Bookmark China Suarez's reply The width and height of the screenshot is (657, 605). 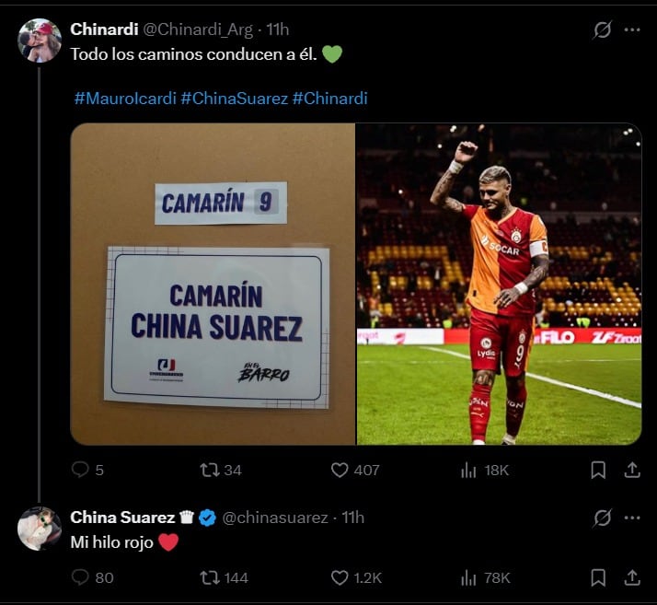(x=598, y=577)
